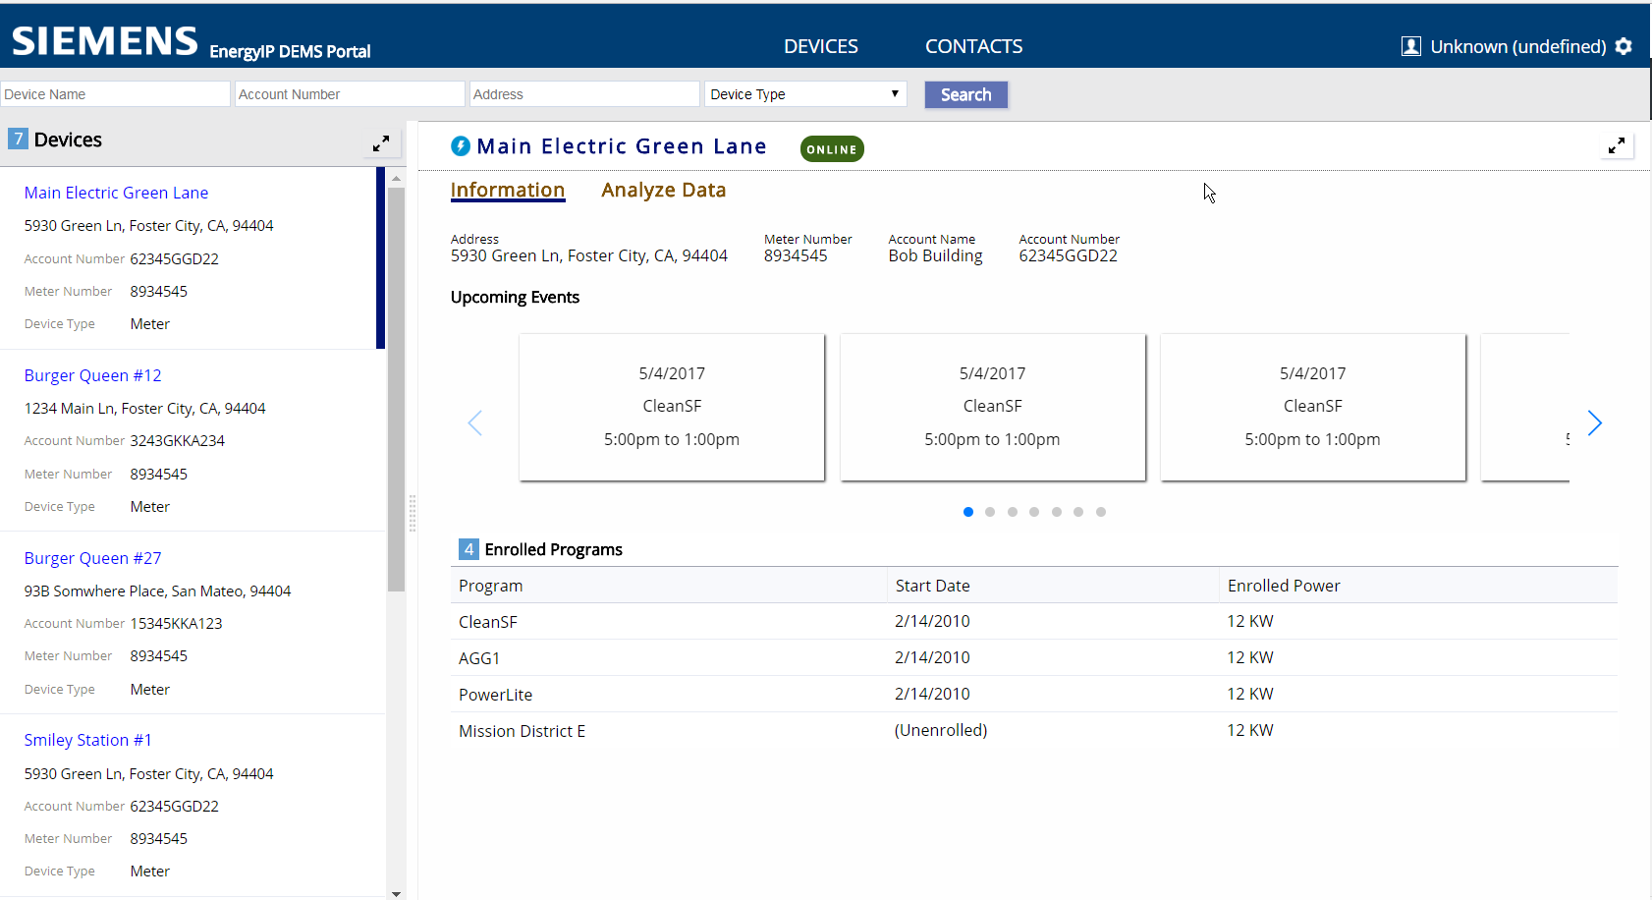Select the third carousel dot indicator
The width and height of the screenshot is (1652, 900).
tap(1013, 512)
